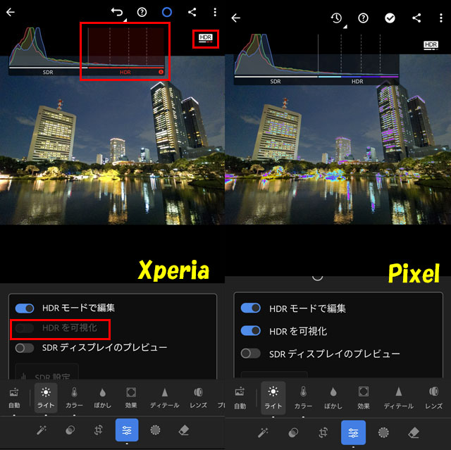Viewport: 451px width, 450px height.
Task: Tap magic wand tool in Xperia screen
Action: 42,430
